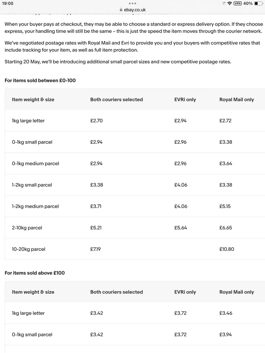Tap the 19:00 clock
Image resolution: width=265 pixels, height=353 pixels.
7,4
